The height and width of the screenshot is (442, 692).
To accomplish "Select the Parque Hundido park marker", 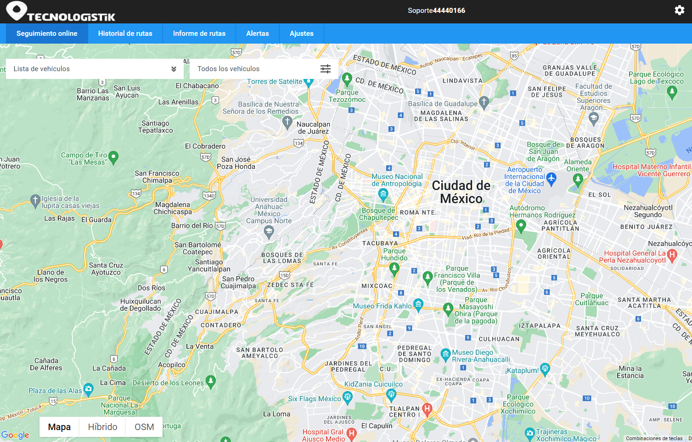I will (x=394, y=269).
